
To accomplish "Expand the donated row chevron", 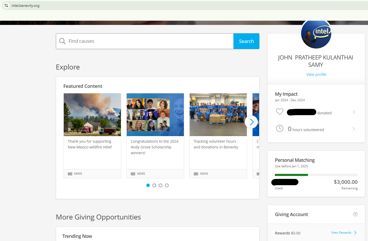I will click(354, 112).
